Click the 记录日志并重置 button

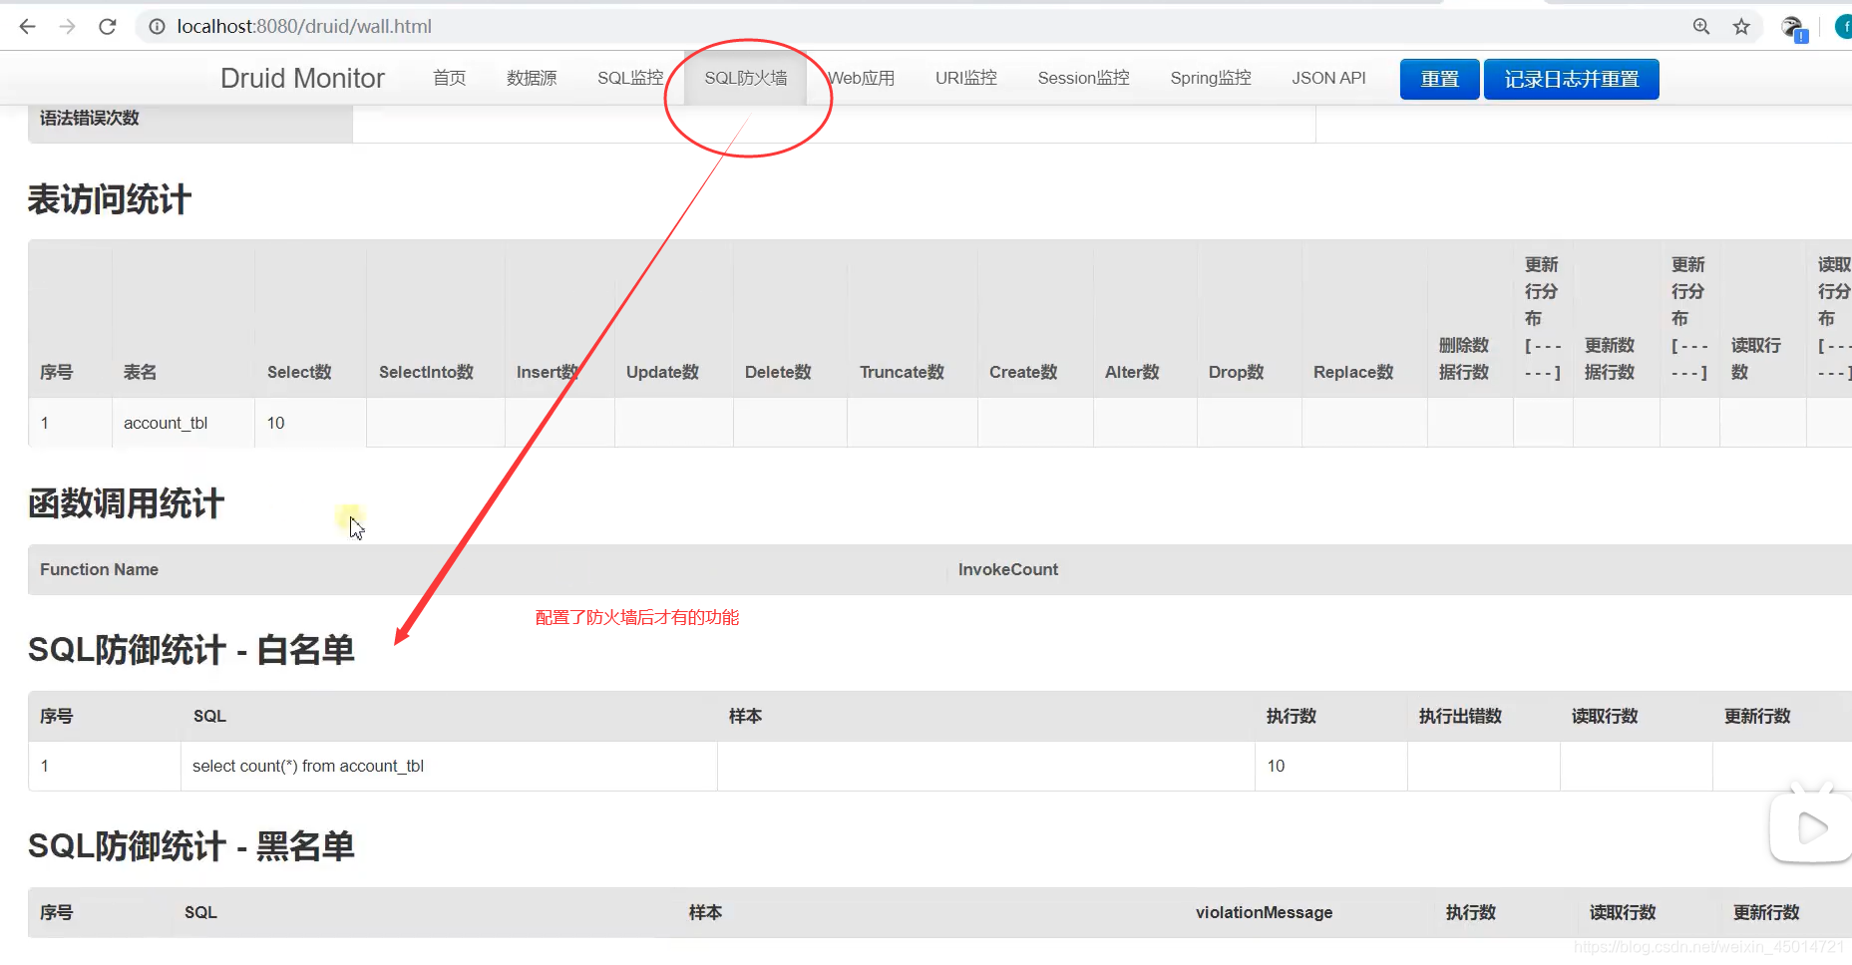pyautogui.click(x=1572, y=79)
